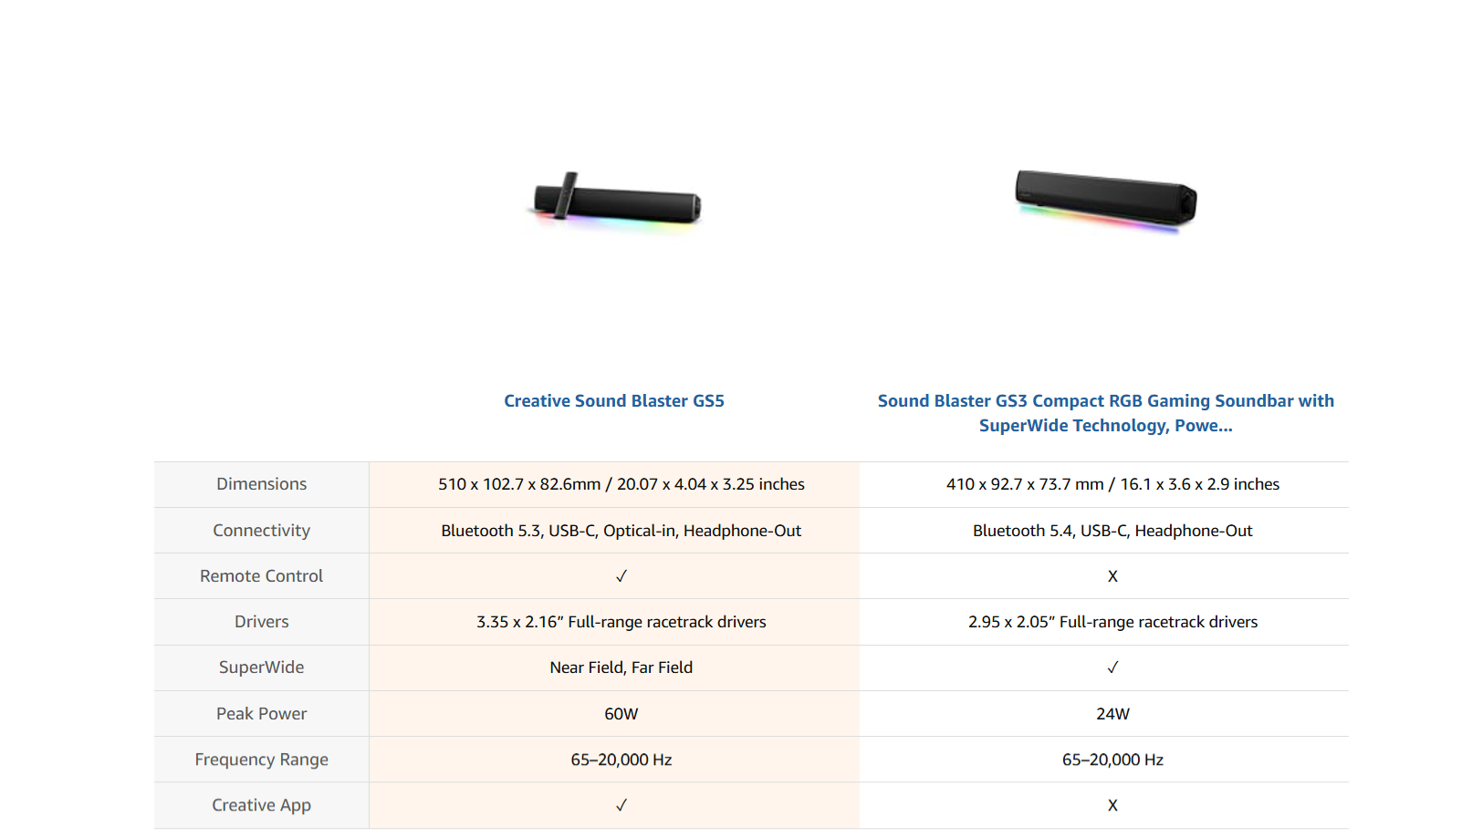Image resolution: width=1462 pixels, height=838 pixels.
Task: Select the Dimensions row label
Action: coord(262,484)
